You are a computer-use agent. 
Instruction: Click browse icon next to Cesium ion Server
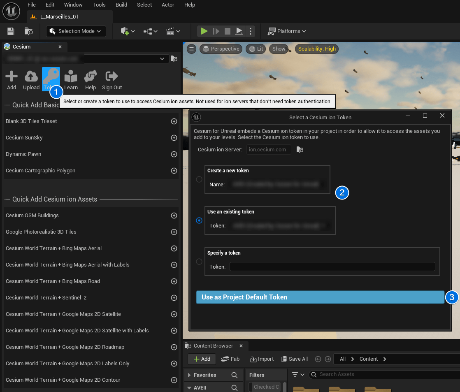pyautogui.click(x=300, y=150)
